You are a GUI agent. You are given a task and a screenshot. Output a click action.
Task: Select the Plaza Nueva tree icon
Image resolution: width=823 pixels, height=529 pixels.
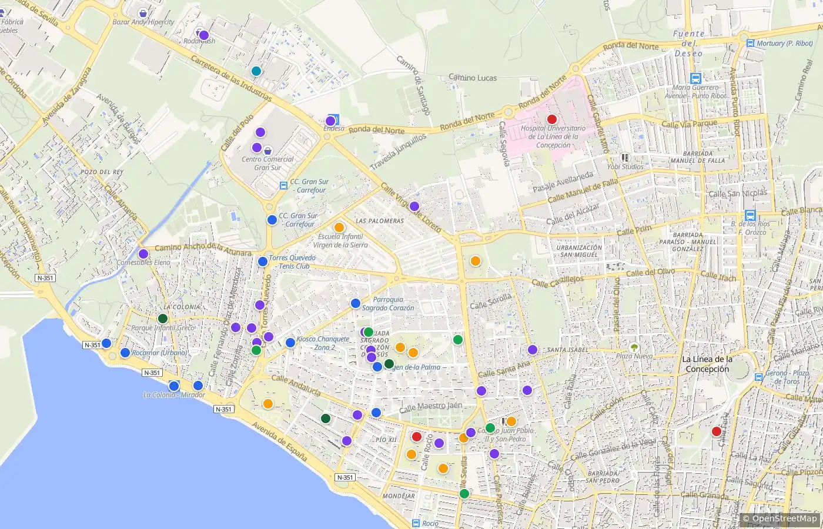(x=634, y=347)
